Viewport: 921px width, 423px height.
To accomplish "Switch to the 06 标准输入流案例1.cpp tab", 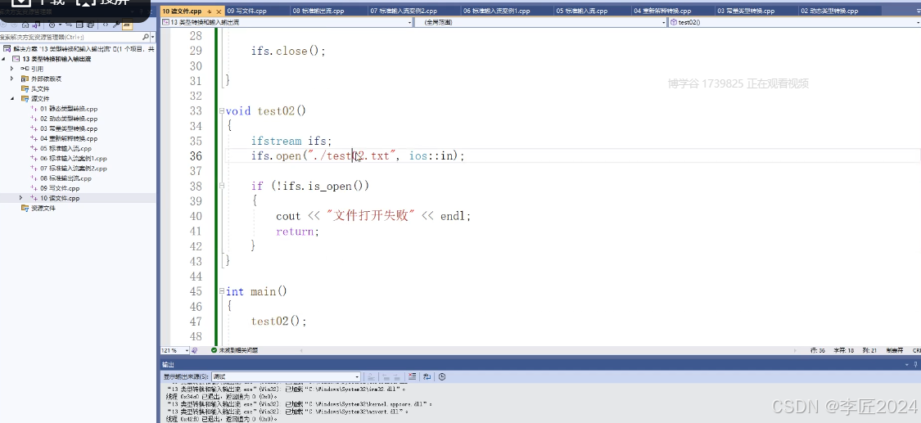I will tap(496, 11).
